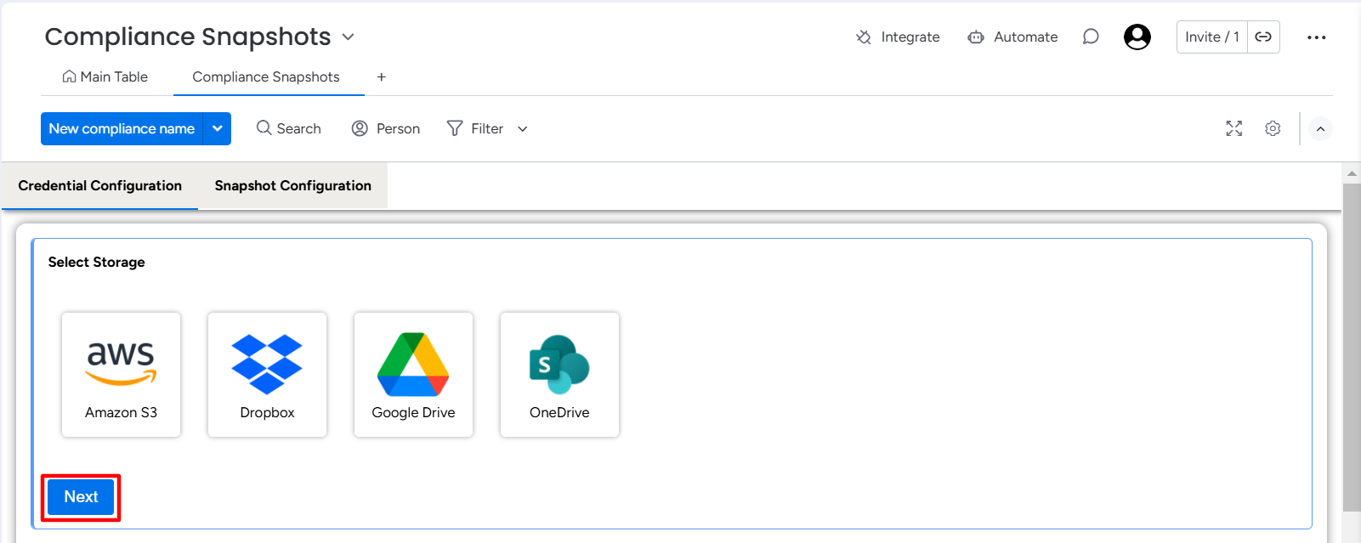The width and height of the screenshot is (1361, 543).
Task: Enter fullscreen with the expand arrows icon
Action: (1234, 128)
